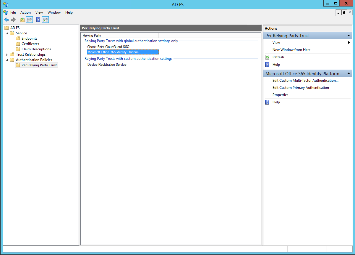Select Service in the console tree
The height and width of the screenshot is (255, 355).
21,33
